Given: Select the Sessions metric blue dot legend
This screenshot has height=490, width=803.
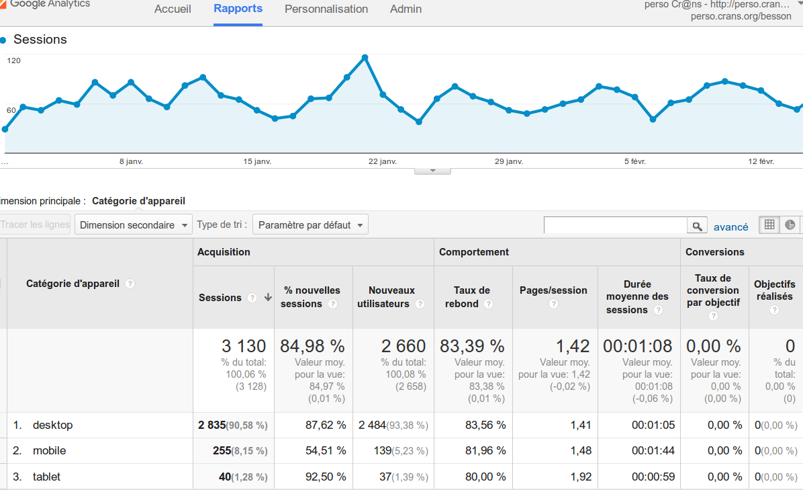Looking at the screenshot, I should 3,40.
